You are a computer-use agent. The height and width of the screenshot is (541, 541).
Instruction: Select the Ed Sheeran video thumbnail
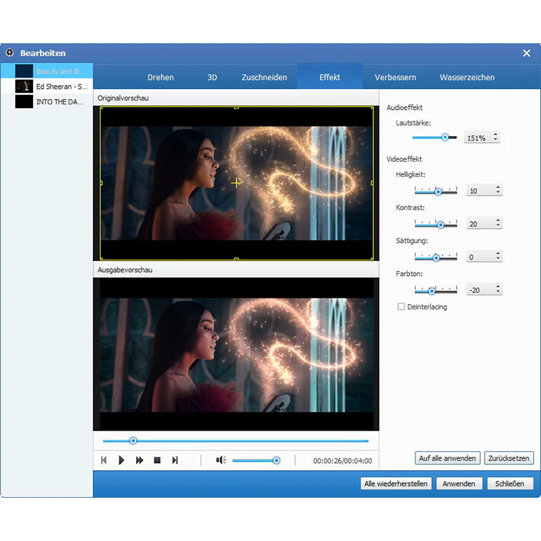pos(24,87)
